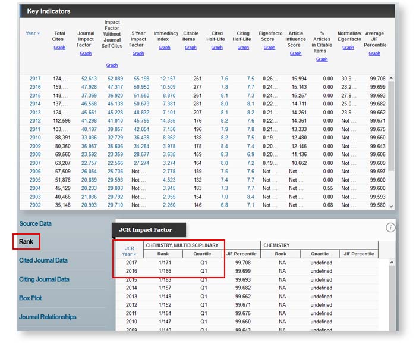Open Graph link under Total Cites
The image size is (416, 349).
(59, 48)
